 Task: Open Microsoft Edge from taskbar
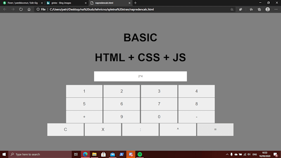85,154
